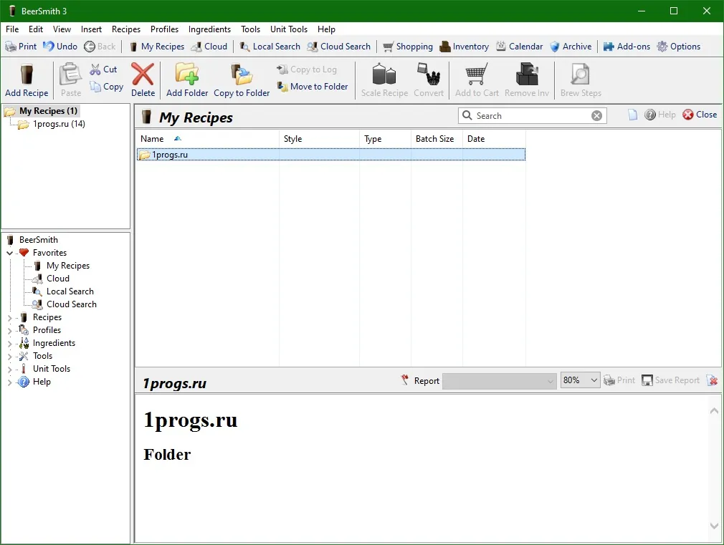
Task: Click Move to Folder in the ribbon
Action: click(x=313, y=86)
